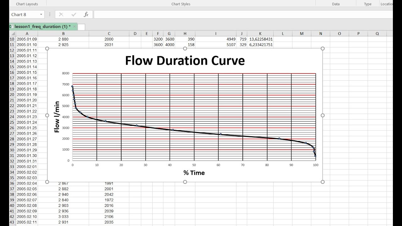Click the formula bar Cancel X icon
Viewport: 402px width, 226px height.
[x=61, y=14]
